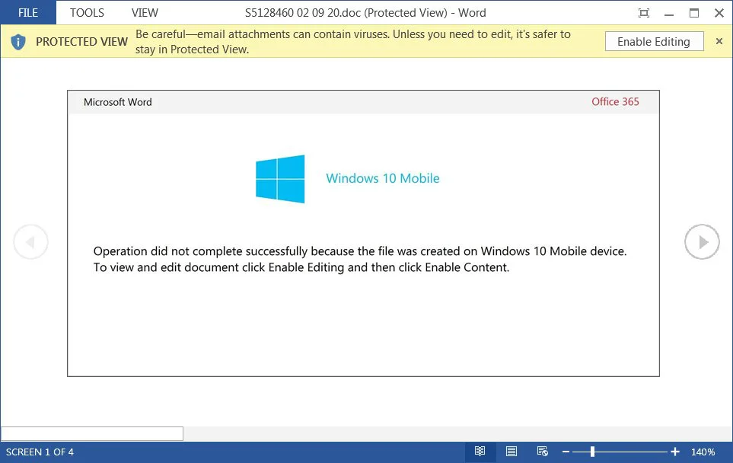
Task: Click the document title in title bar
Action: point(365,13)
